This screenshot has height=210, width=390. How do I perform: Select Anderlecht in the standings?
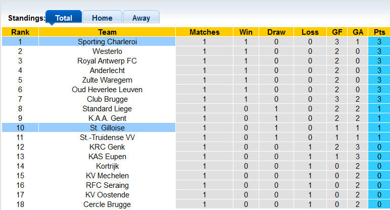[x=107, y=71]
